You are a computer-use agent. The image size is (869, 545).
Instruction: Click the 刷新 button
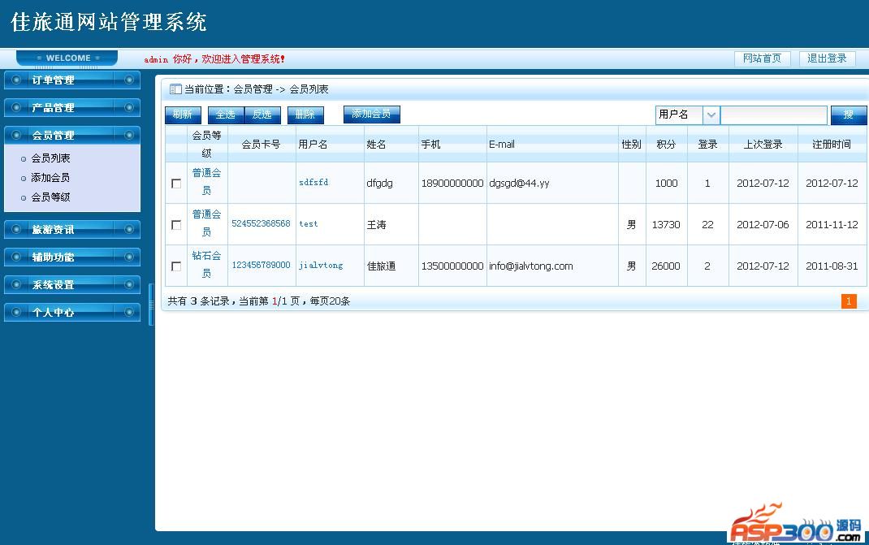[183, 115]
